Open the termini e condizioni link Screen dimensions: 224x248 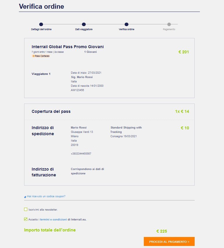53,219
